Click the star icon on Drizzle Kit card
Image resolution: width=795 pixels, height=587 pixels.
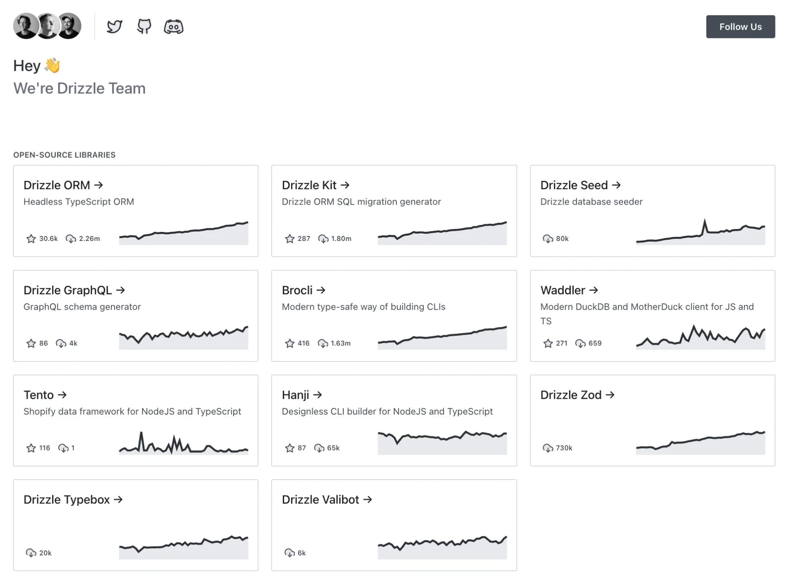289,239
